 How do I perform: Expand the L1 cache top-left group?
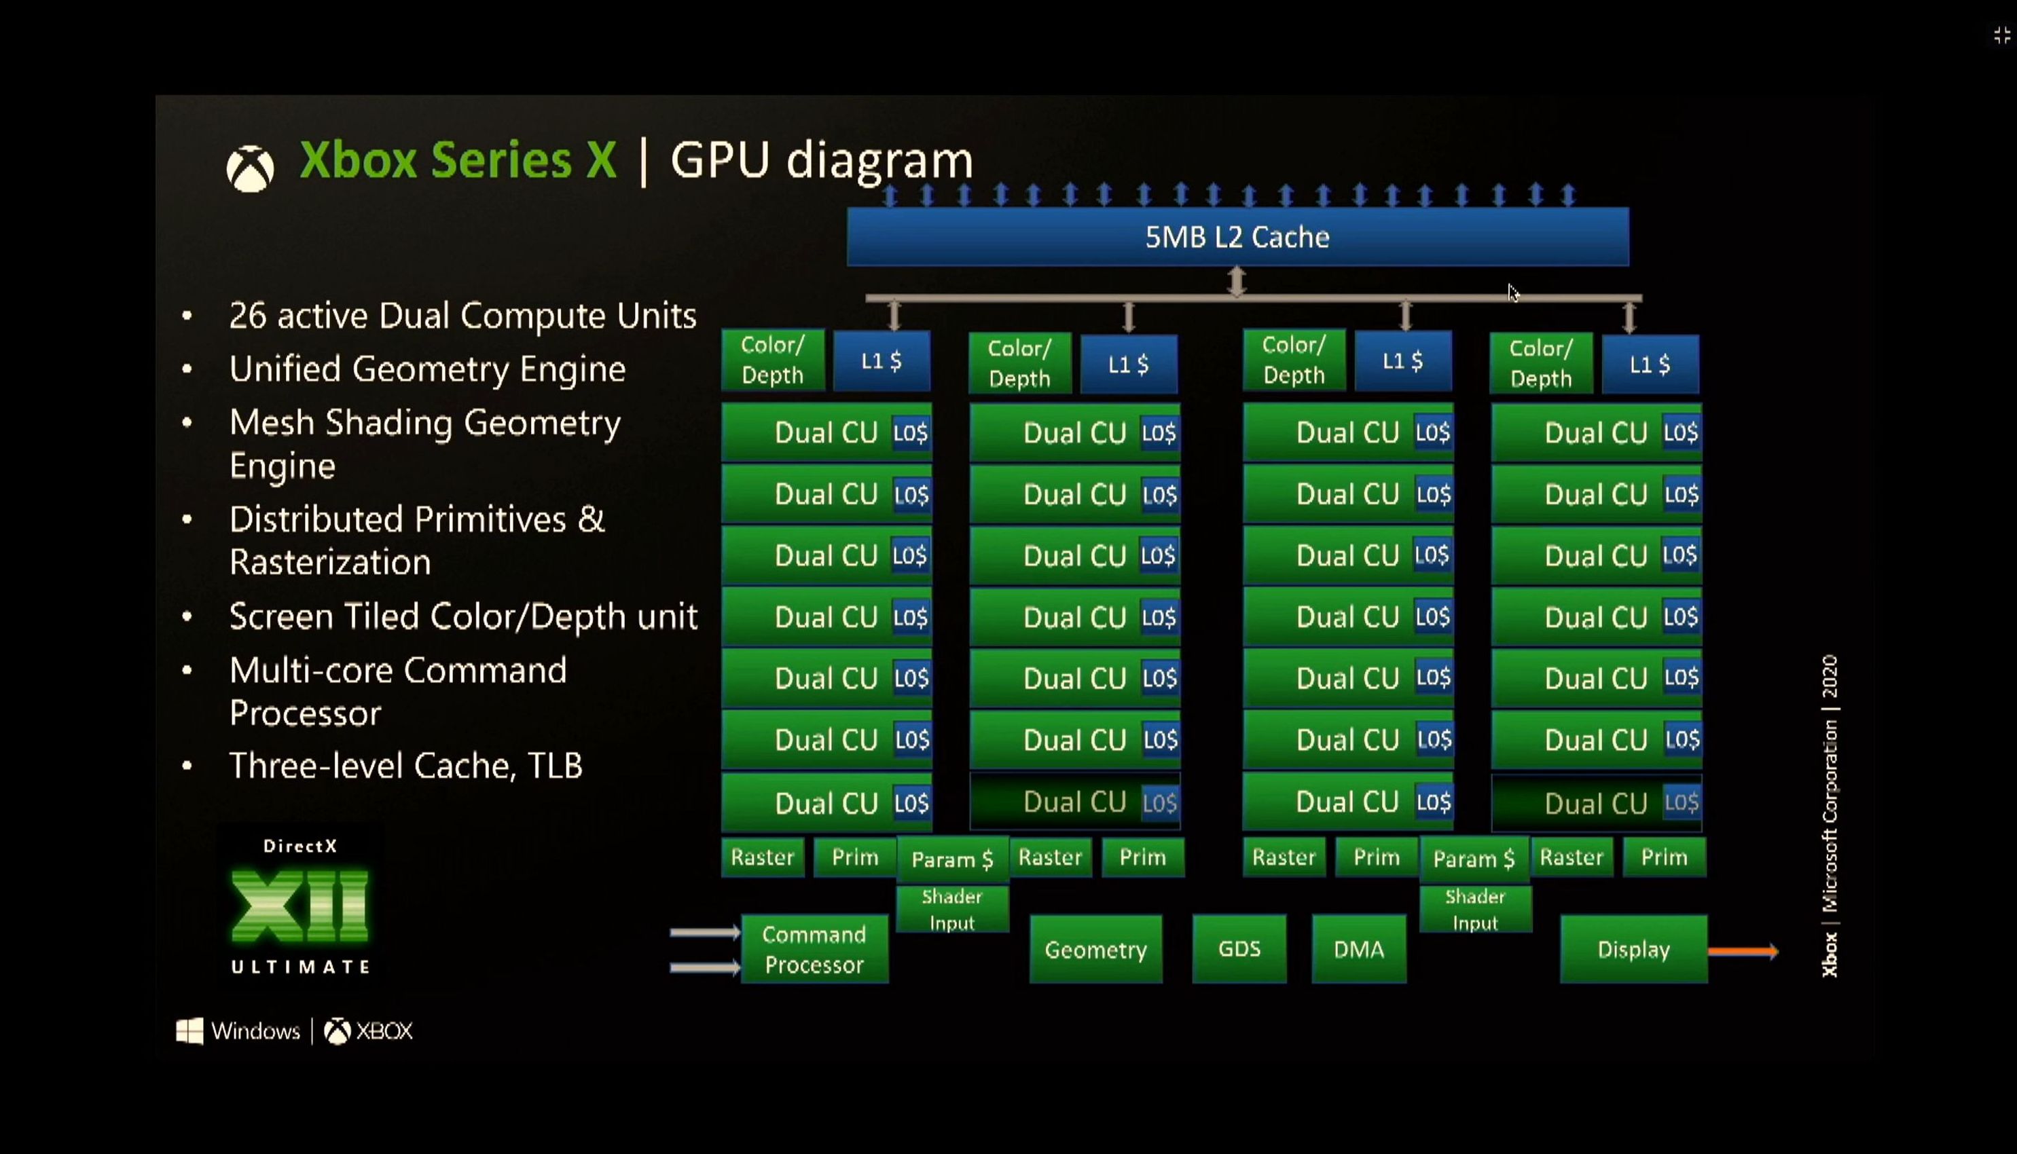(881, 362)
